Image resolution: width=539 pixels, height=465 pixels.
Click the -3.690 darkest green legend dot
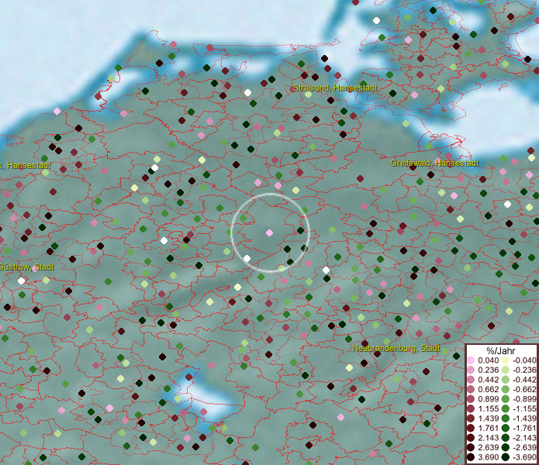pos(506,457)
